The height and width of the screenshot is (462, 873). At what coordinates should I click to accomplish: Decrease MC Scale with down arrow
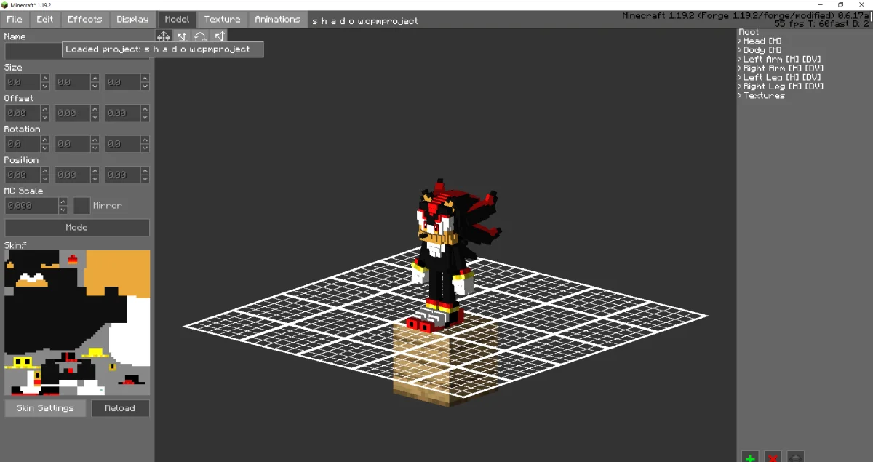point(63,210)
